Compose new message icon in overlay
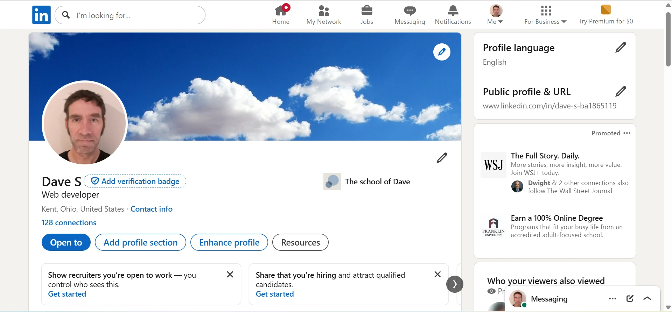The width and height of the screenshot is (672, 312). pos(630,298)
